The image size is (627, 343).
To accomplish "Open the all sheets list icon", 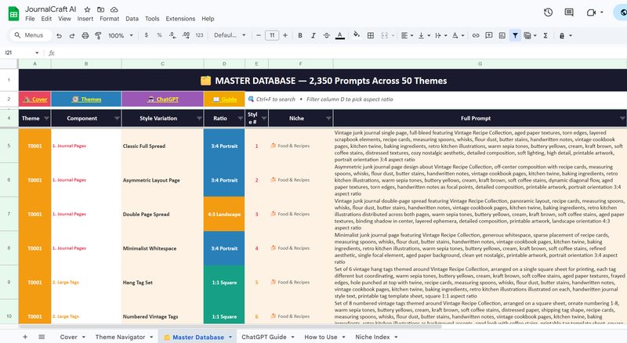I will click(x=42, y=337).
